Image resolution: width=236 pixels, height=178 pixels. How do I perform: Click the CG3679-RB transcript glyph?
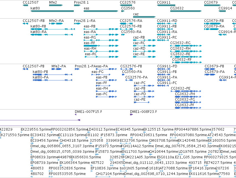coord(212,24)
